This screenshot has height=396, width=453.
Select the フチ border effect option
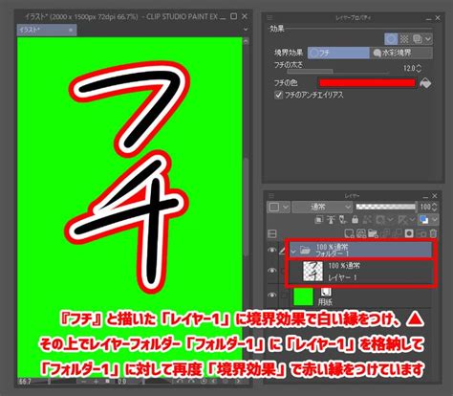click(338, 53)
